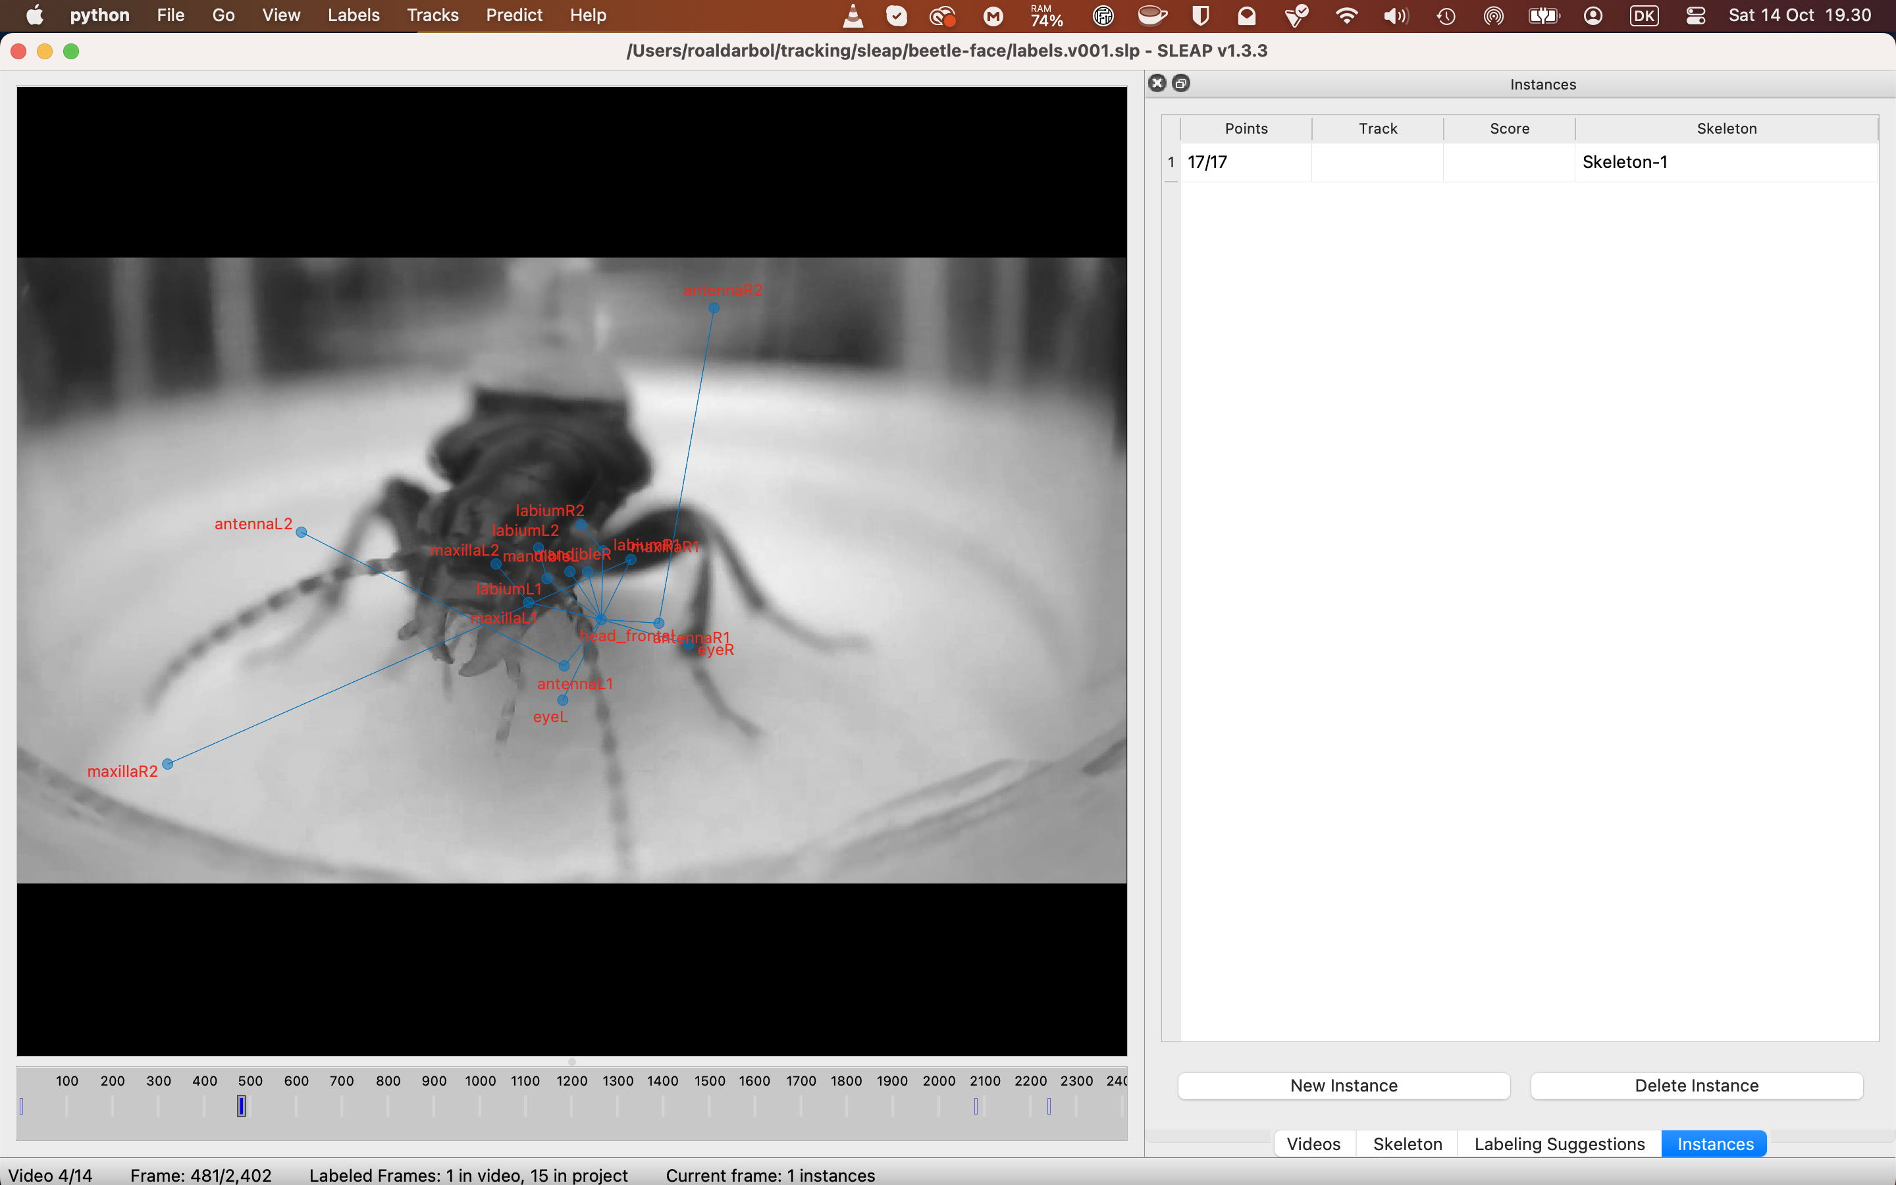Close the Instances panel
The image size is (1896, 1185).
click(x=1157, y=83)
